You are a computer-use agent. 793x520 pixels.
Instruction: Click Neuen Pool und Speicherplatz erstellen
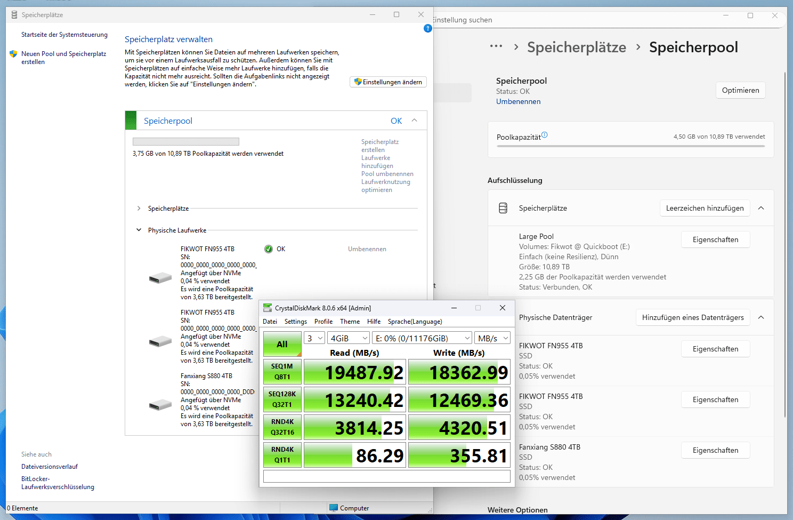pos(63,58)
